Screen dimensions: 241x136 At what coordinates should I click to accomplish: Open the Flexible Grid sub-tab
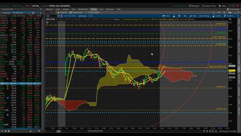[x=76, y=12]
